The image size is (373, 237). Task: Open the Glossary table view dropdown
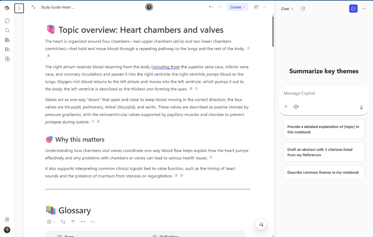pyautogui.click(x=51, y=222)
